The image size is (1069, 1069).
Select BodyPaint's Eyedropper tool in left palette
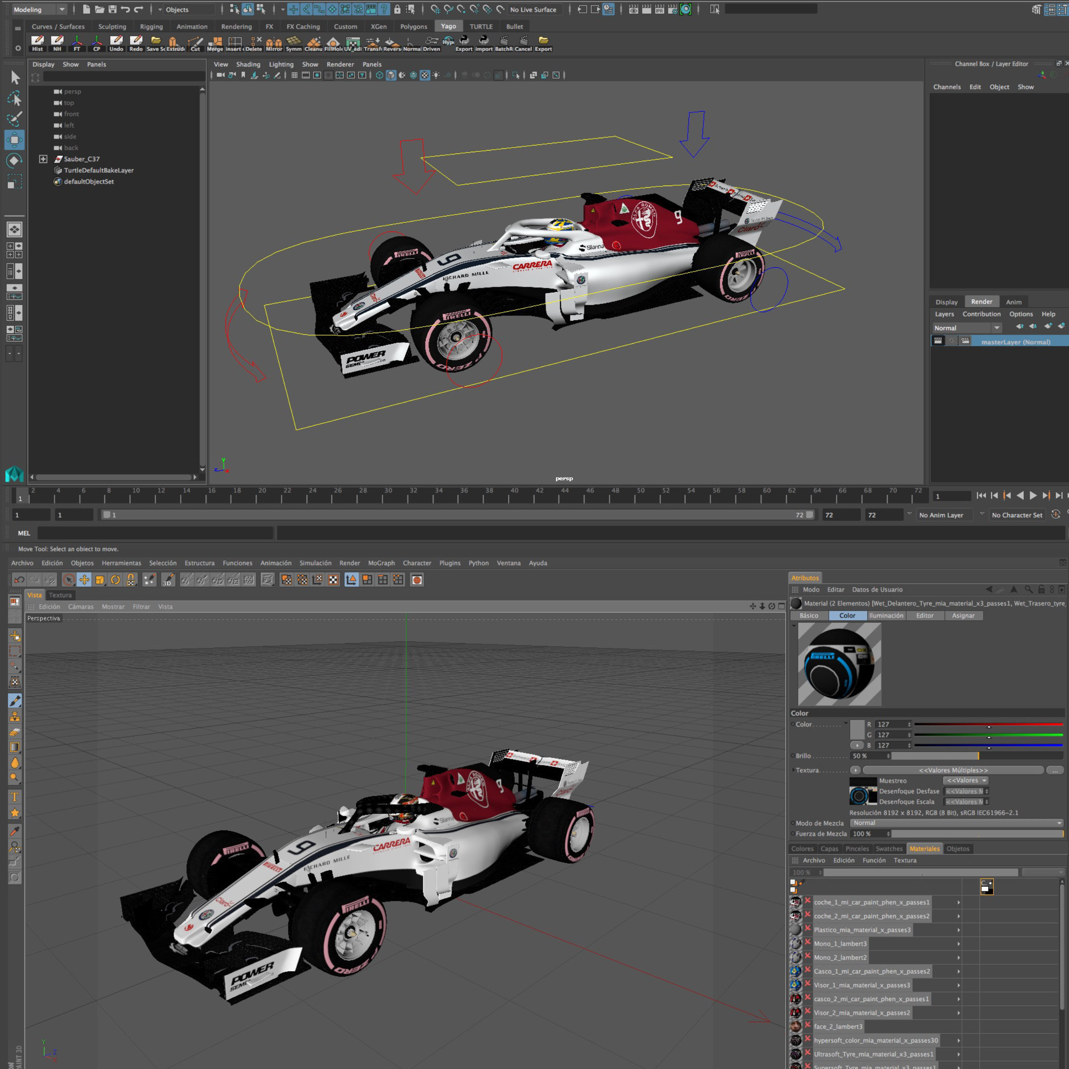click(x=15, y=830)
